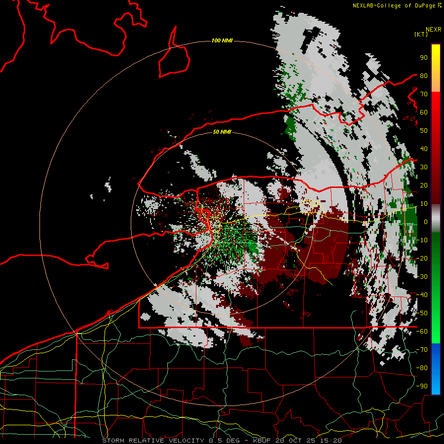Click the -20 value on the velocity scale

click(422, 258)
